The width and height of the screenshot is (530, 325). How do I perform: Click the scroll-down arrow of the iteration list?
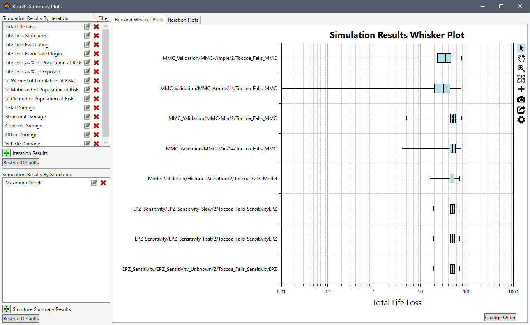point(106,143)
